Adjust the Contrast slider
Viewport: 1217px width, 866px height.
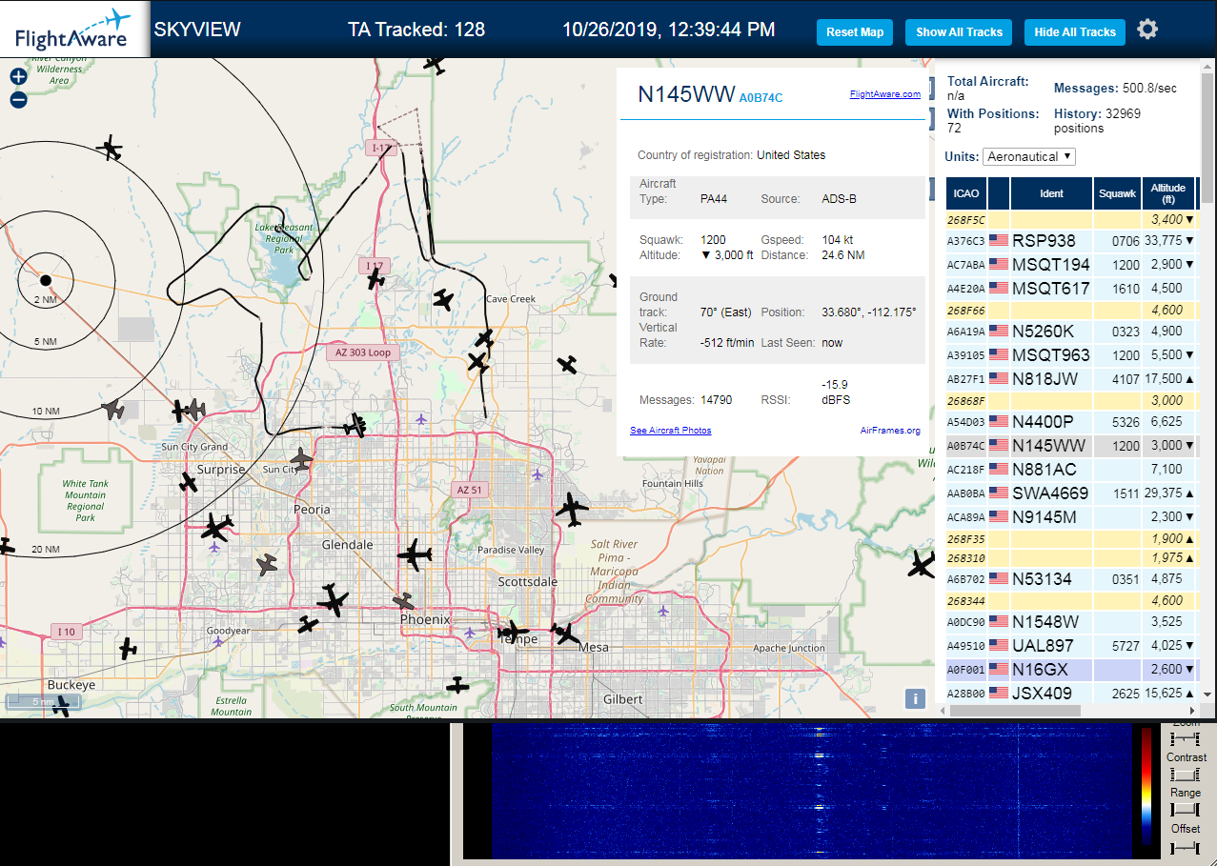tap(1186, 775)
